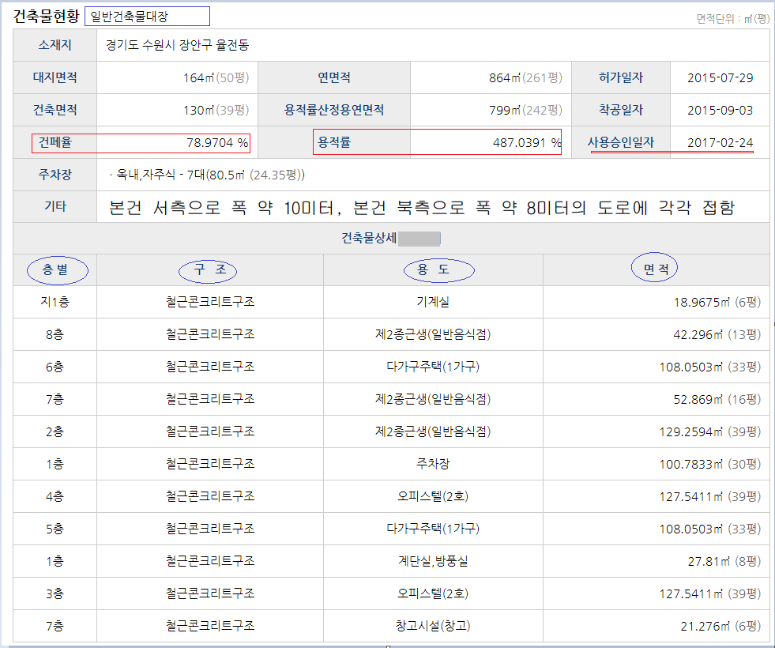This screenshot has width=775, height=648.
Task: Click the 130㎡(39평) value
Action: coord(216,110)
